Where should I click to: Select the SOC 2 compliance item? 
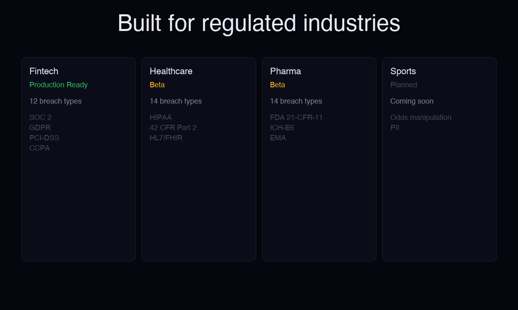click(x=40, y=117)
